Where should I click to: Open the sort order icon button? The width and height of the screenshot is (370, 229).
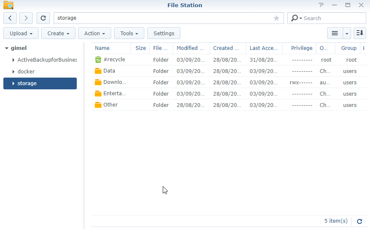360,34
